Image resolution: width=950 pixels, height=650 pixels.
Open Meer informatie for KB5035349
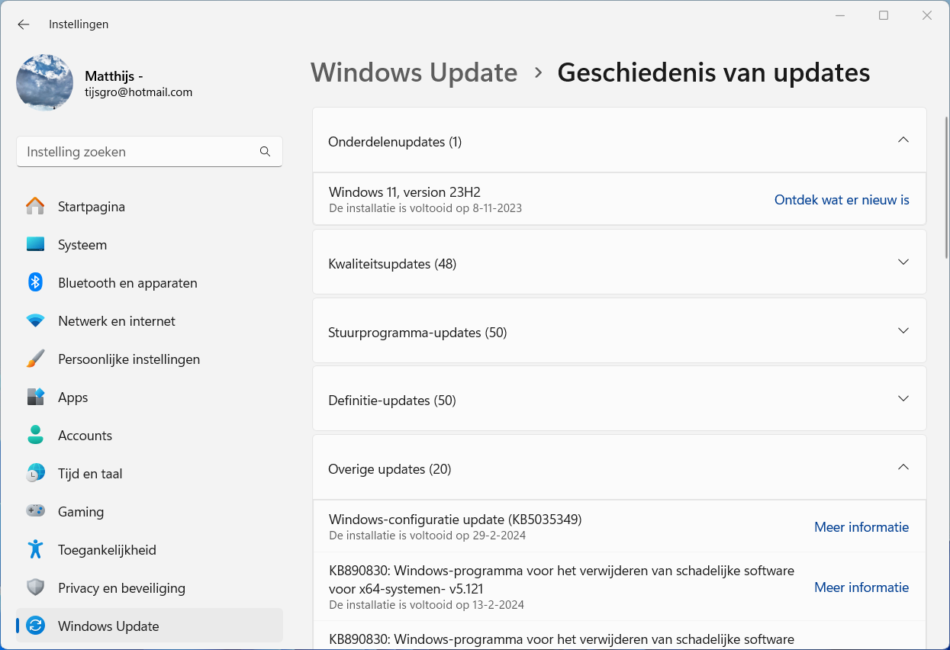click(x=861, y=527)
